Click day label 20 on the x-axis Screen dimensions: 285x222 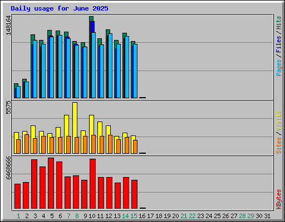pyautogui.click(x=175, y=216)
